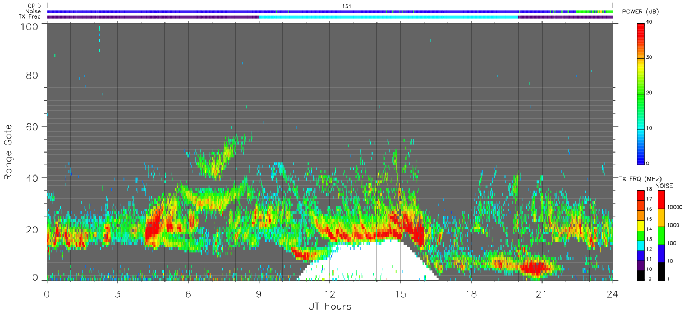689x318 pixels.
Task: Click the cyan segment of TX Freq bar
Action: (389, 17)
